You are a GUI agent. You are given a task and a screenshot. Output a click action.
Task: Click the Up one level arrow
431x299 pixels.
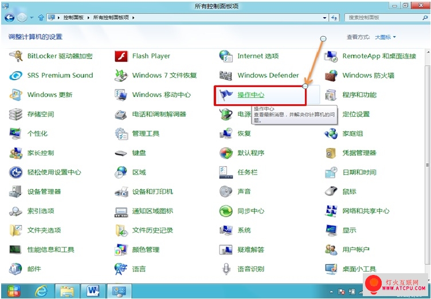click(x=41, y=18)
